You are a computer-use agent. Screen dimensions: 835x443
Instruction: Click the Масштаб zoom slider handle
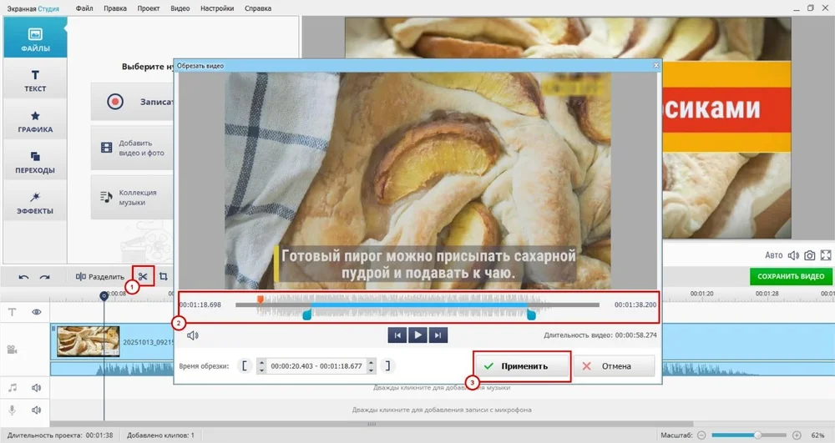click(x=757, y=435)
